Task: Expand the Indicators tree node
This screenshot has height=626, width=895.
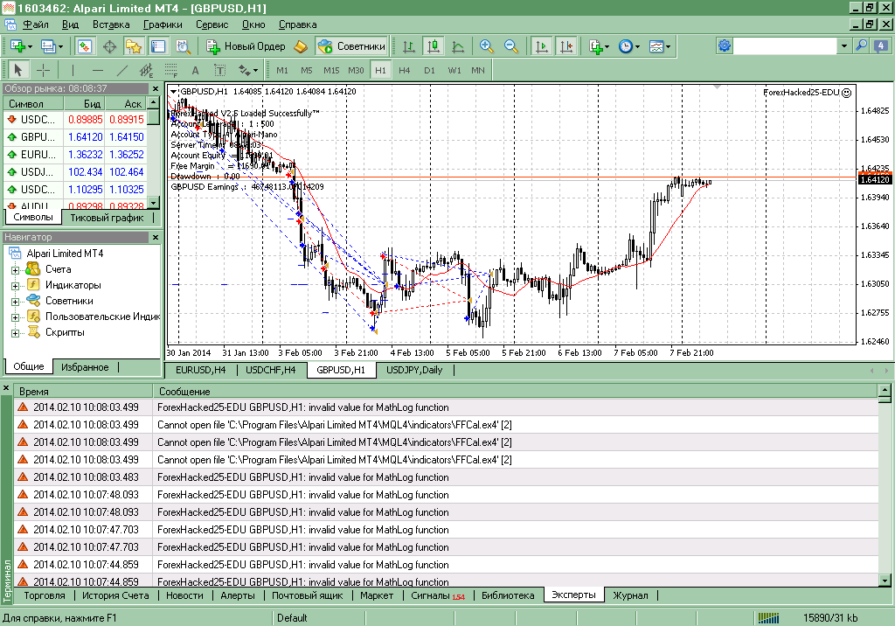Action: [x=16, y=286]
